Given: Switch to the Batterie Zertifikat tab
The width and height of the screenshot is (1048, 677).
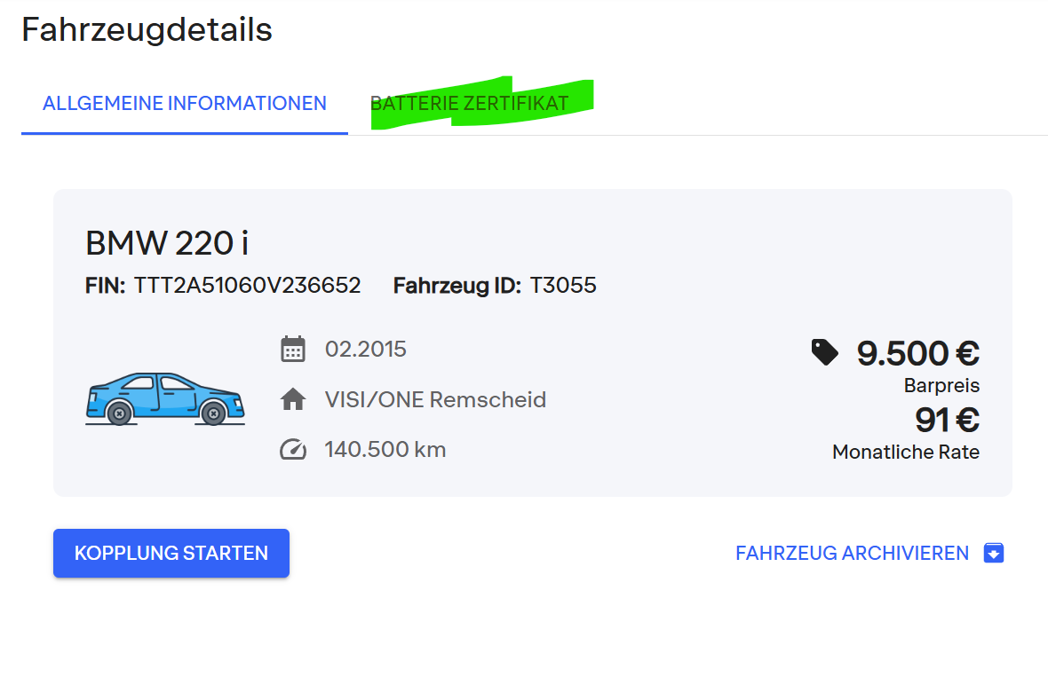Looking at the screenshot, I should [469, 103].
